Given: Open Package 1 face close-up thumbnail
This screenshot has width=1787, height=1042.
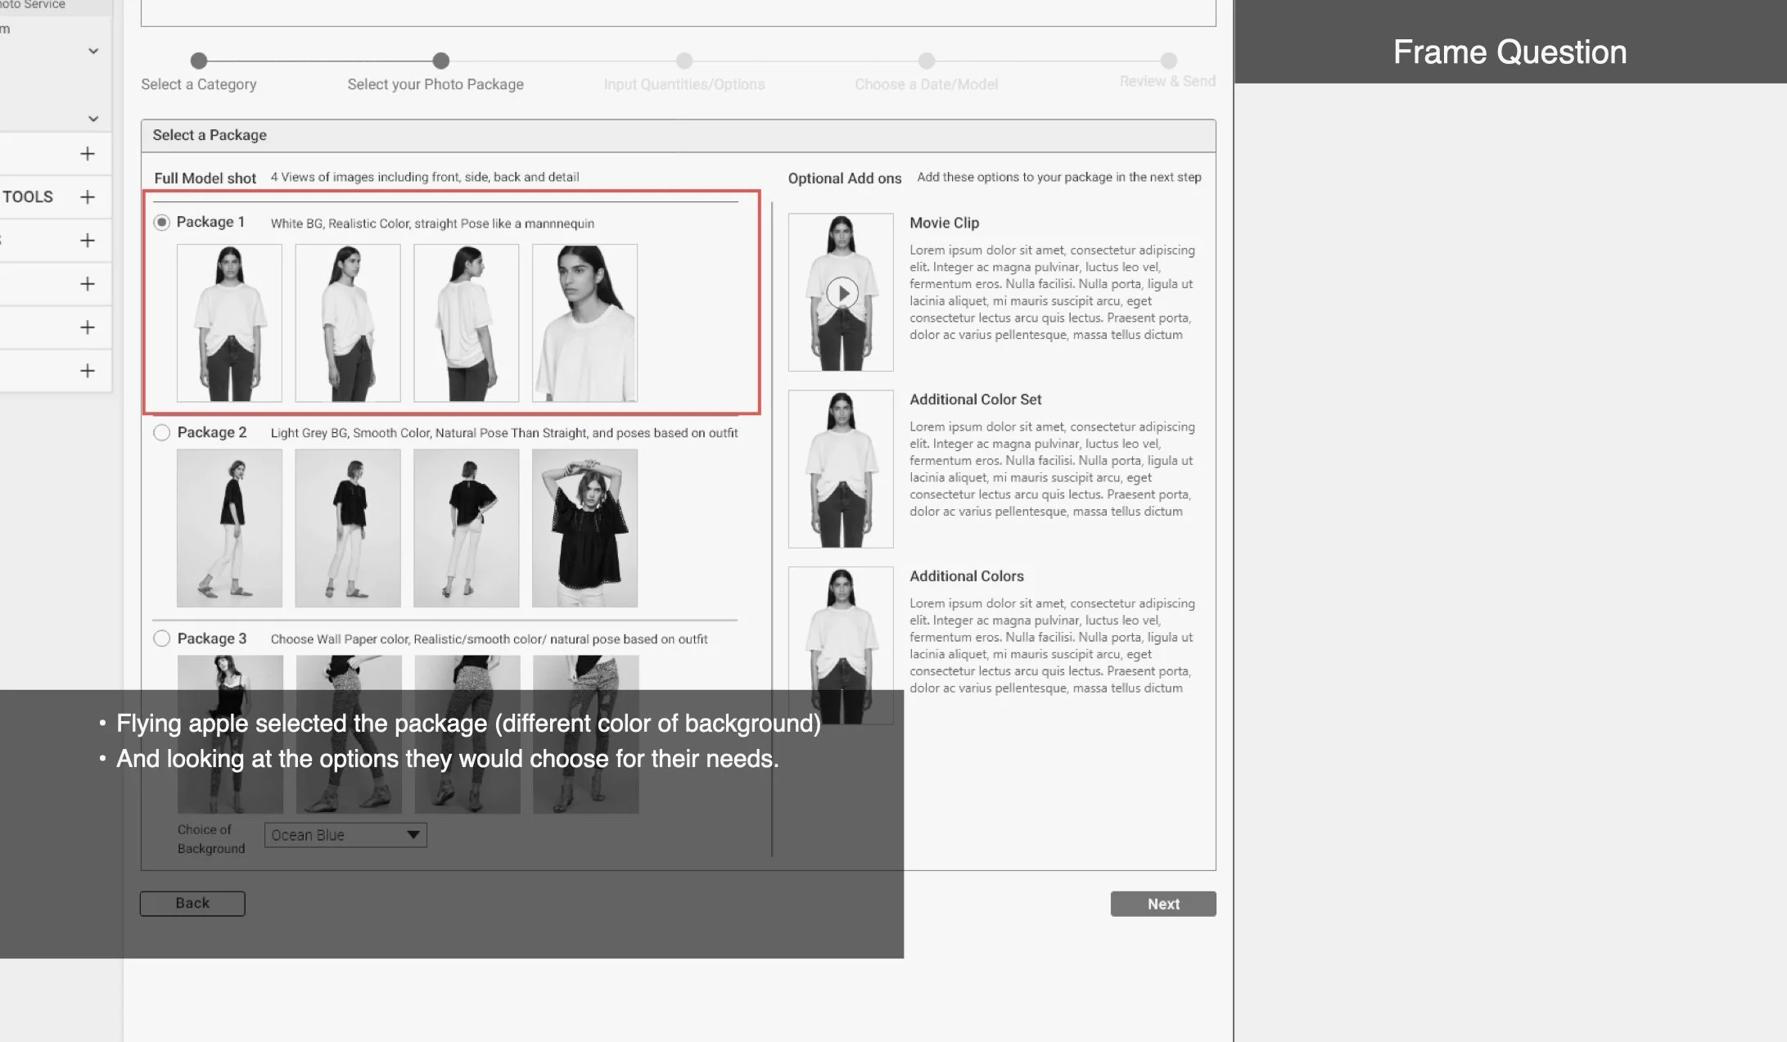Looking at the screenshot, I should point(584,323).
